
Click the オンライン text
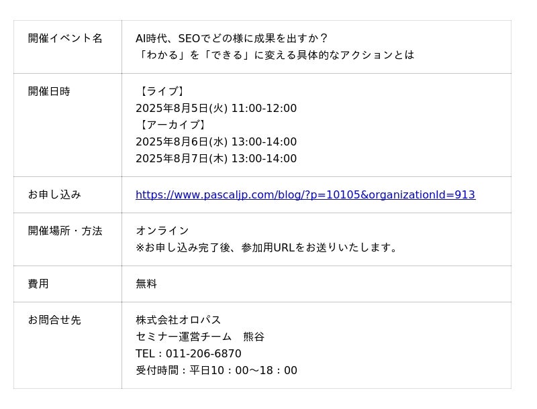point(162,231)
